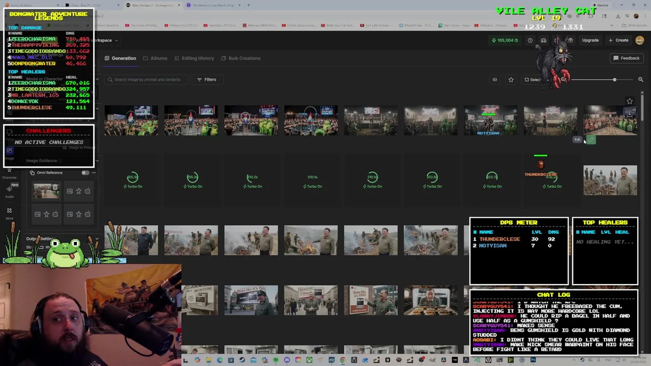The width and height of the screenshot is (651, 366).
Task: Choose object type in fourth reference slot
Action: pos(87,215)
